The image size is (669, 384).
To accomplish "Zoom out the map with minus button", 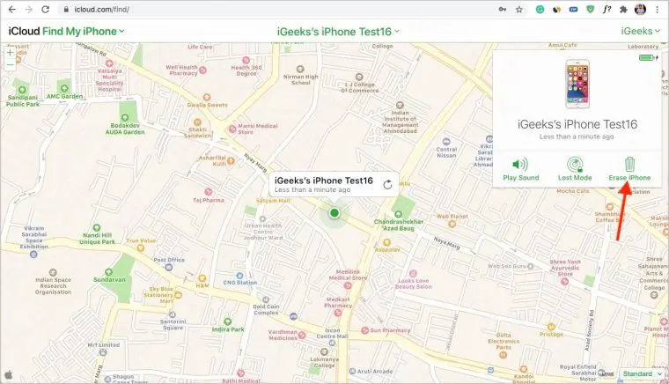I will click(10, 65).
